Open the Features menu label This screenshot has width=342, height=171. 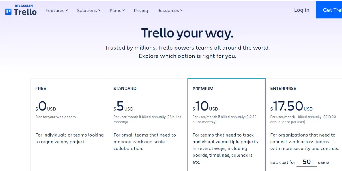[x=55, y=11]
